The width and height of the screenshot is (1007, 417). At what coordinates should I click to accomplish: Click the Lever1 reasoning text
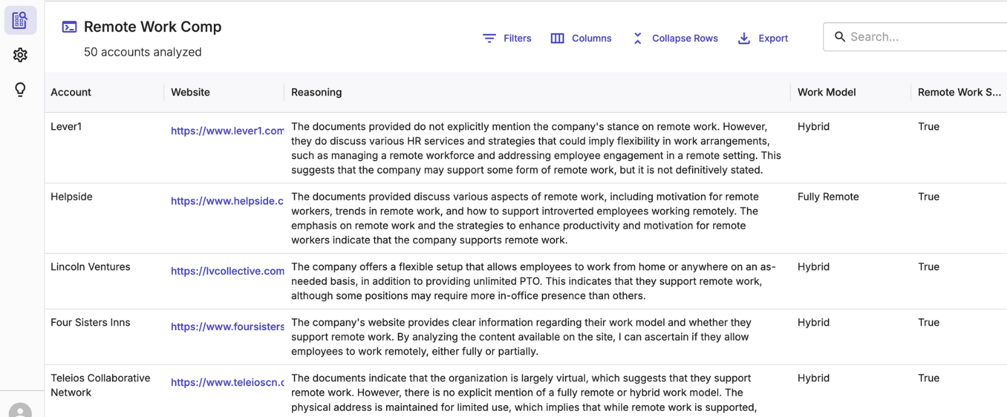click(x=536, y=148)
